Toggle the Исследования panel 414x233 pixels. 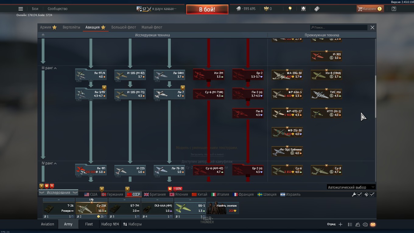[x=58, y=193]
